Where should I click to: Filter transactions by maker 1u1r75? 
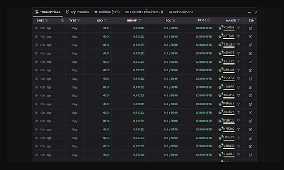click(238, 62)
